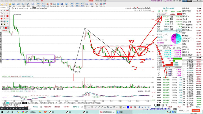Select 中金公司 row in stock list

point(192,64)
